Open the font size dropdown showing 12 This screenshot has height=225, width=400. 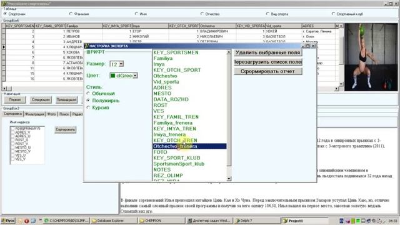(121, 64)
